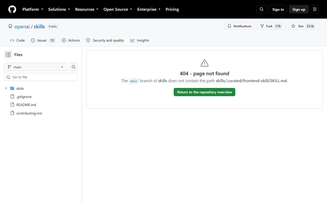327x204 pixels.
Task: Focus the Go to file field
Action: click(41, 77)
